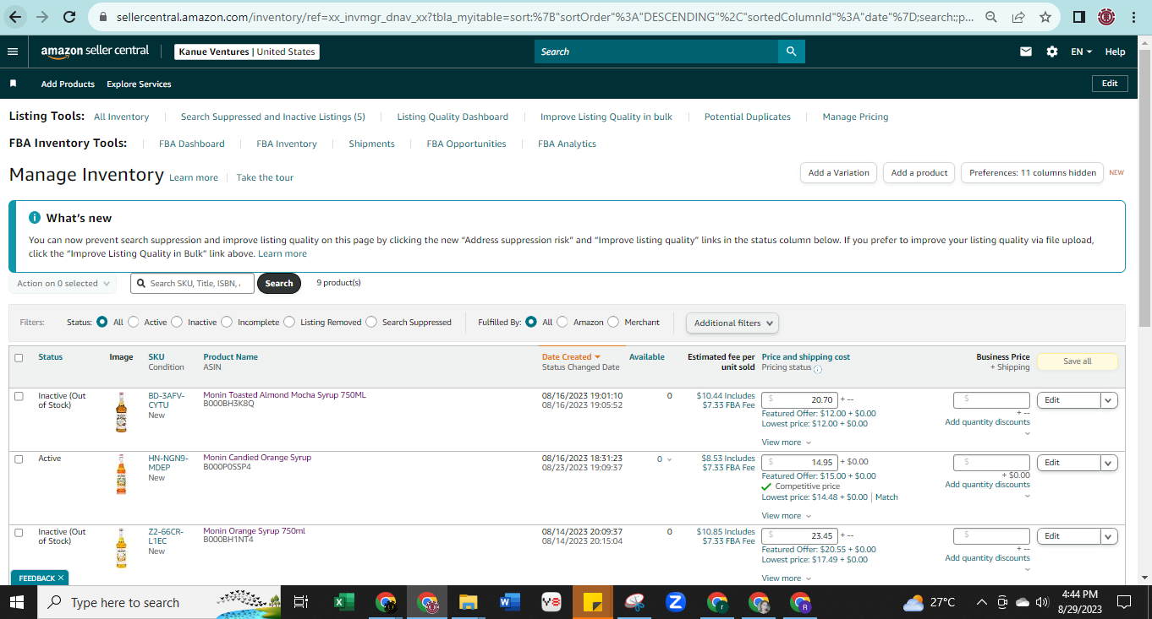Click the Add a Variation button

tap(838, 173)
